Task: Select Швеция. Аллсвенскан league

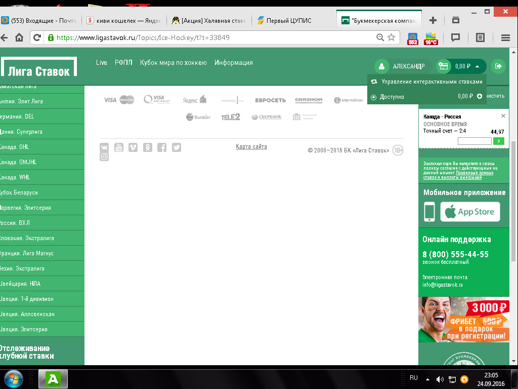Action: pos(42,314)
